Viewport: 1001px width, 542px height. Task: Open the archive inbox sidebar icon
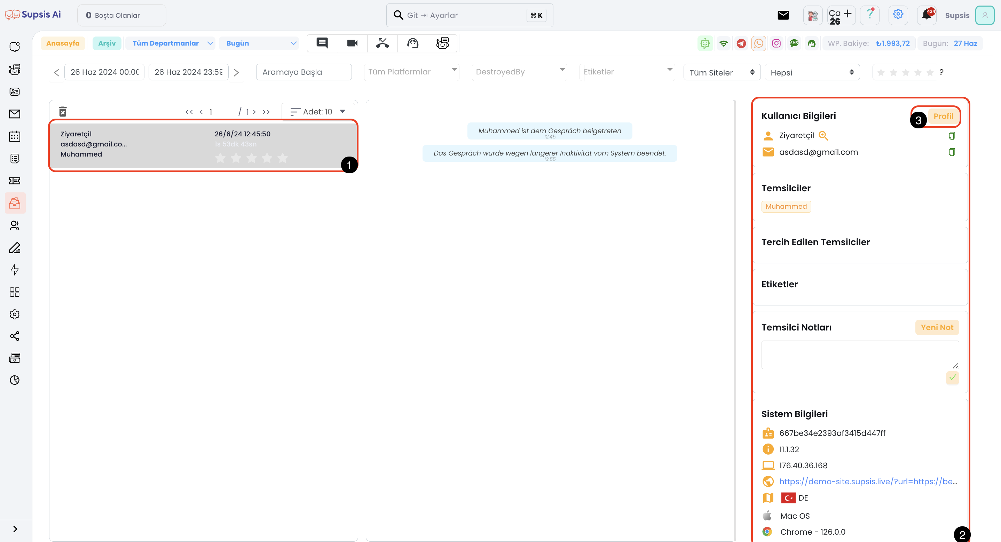pos(15,203)
